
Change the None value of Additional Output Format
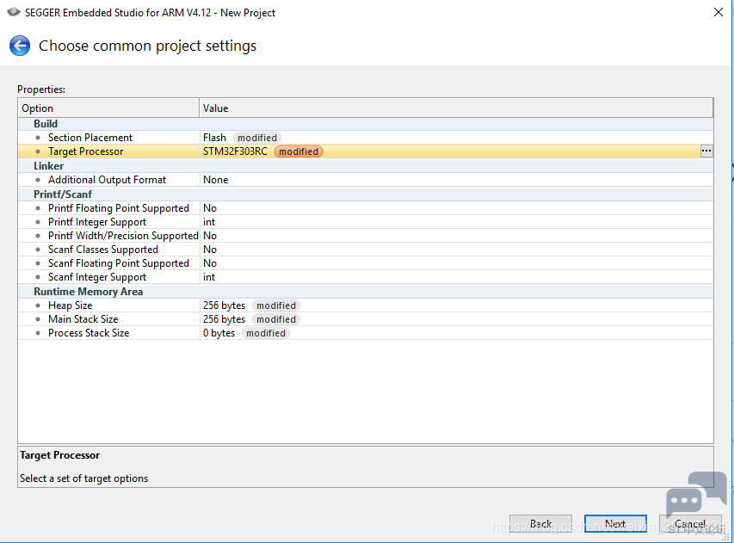(x=215, y=180)
